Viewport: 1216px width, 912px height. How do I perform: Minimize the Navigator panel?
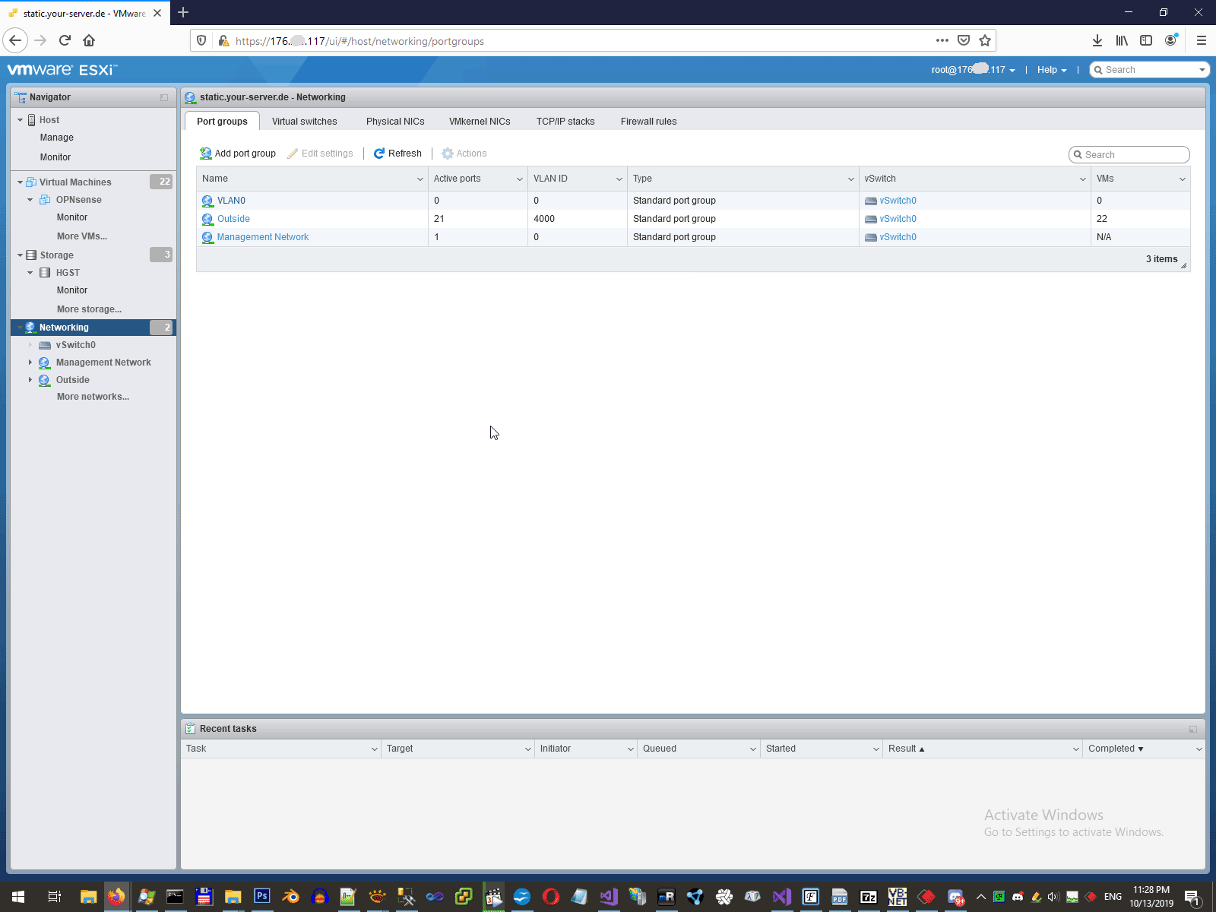pos(164,97)
